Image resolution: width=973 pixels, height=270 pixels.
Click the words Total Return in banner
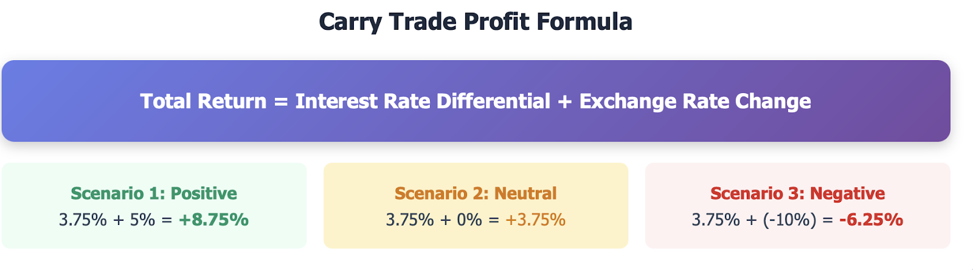203,101
